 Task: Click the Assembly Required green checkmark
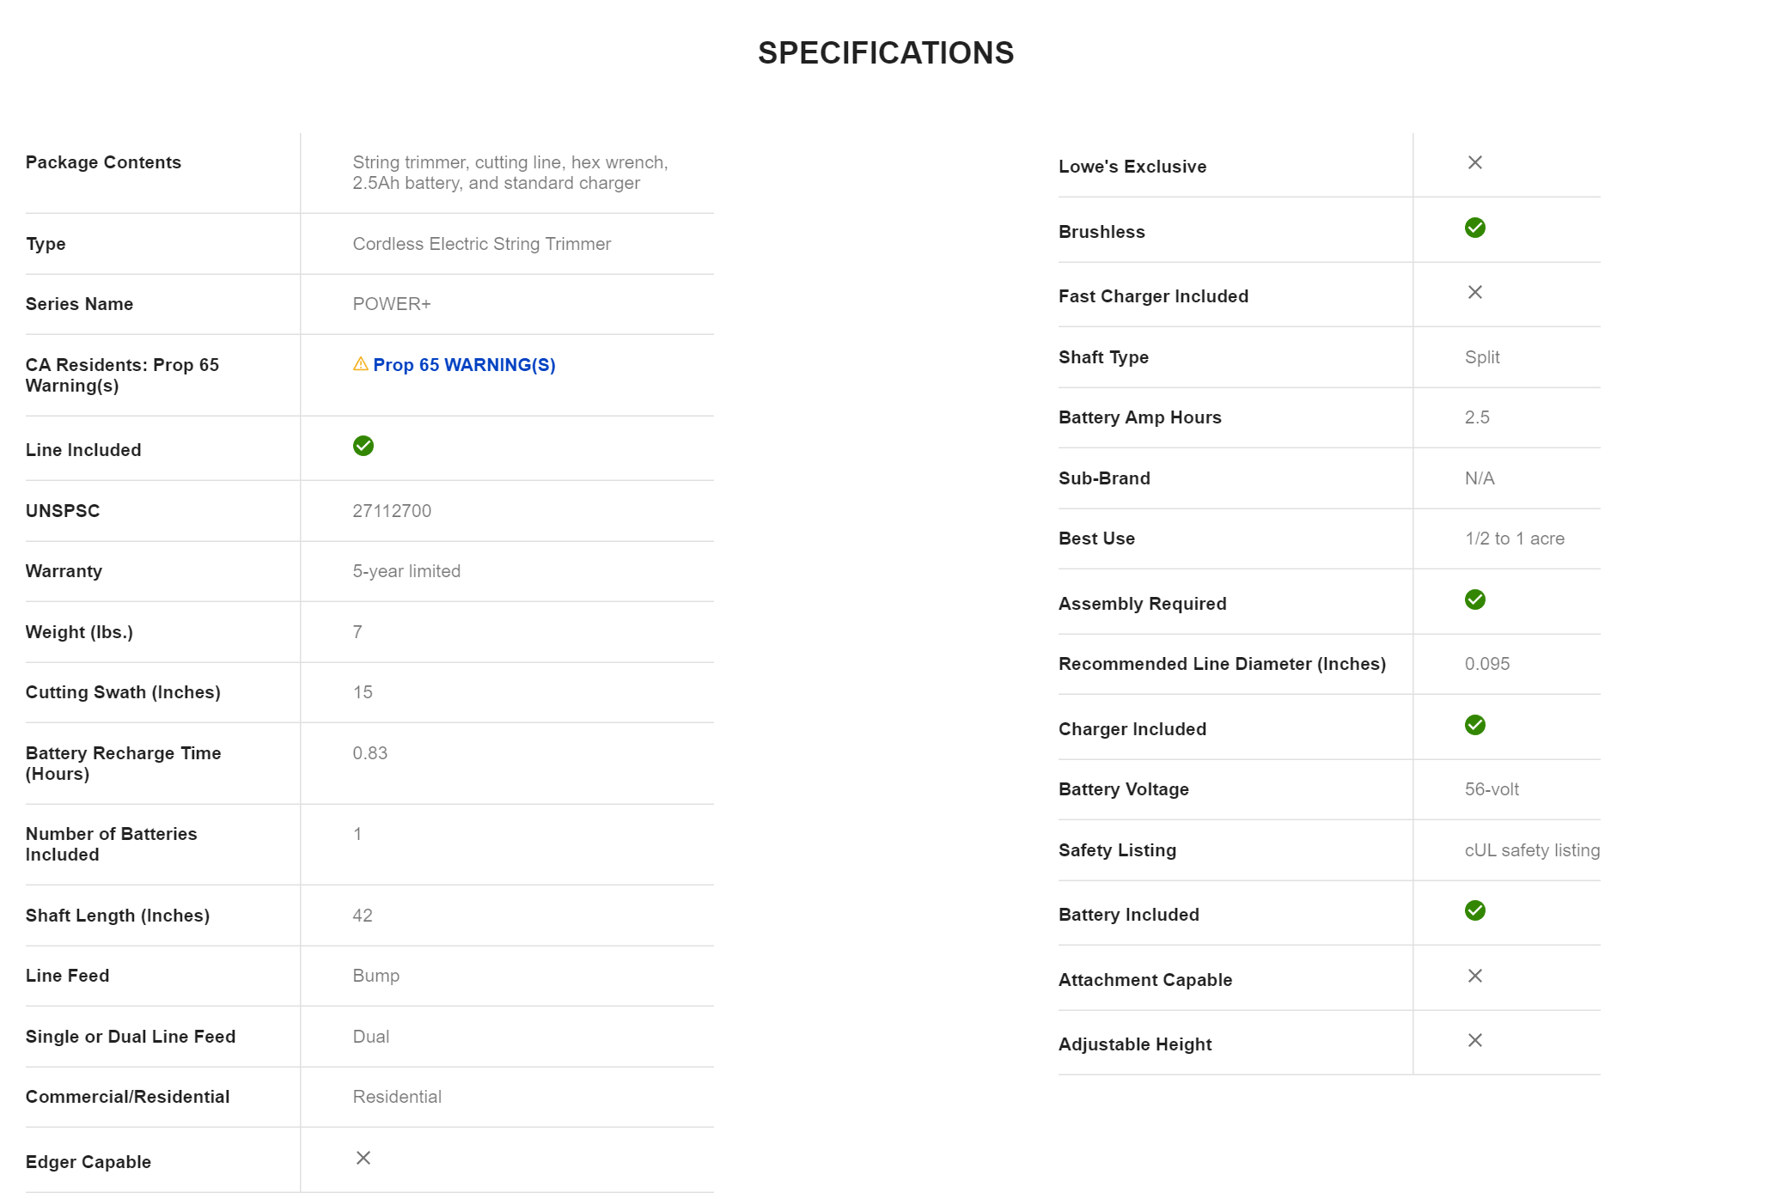point(1474,599)
